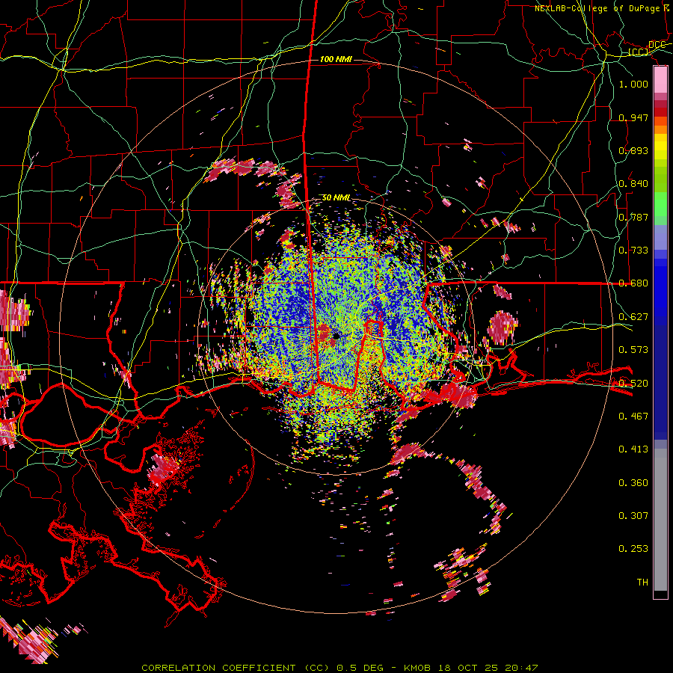The image size is (673, 673).
Task: Click the 0.360 scale value
Action: [633, 482]
